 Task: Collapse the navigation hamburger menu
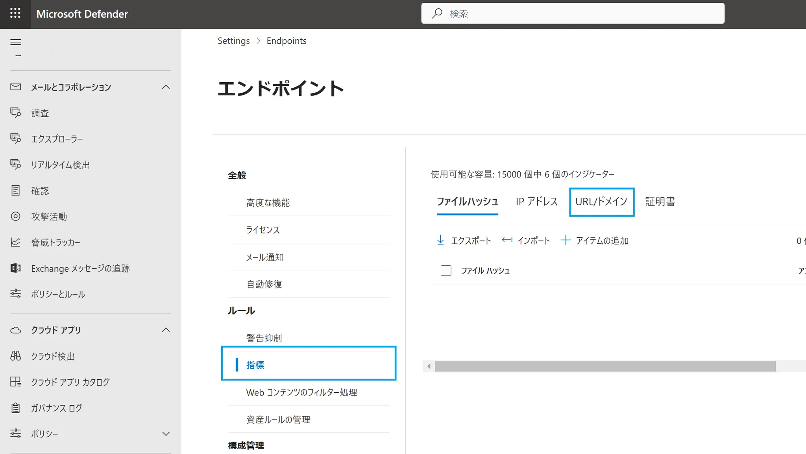point(15,42)
